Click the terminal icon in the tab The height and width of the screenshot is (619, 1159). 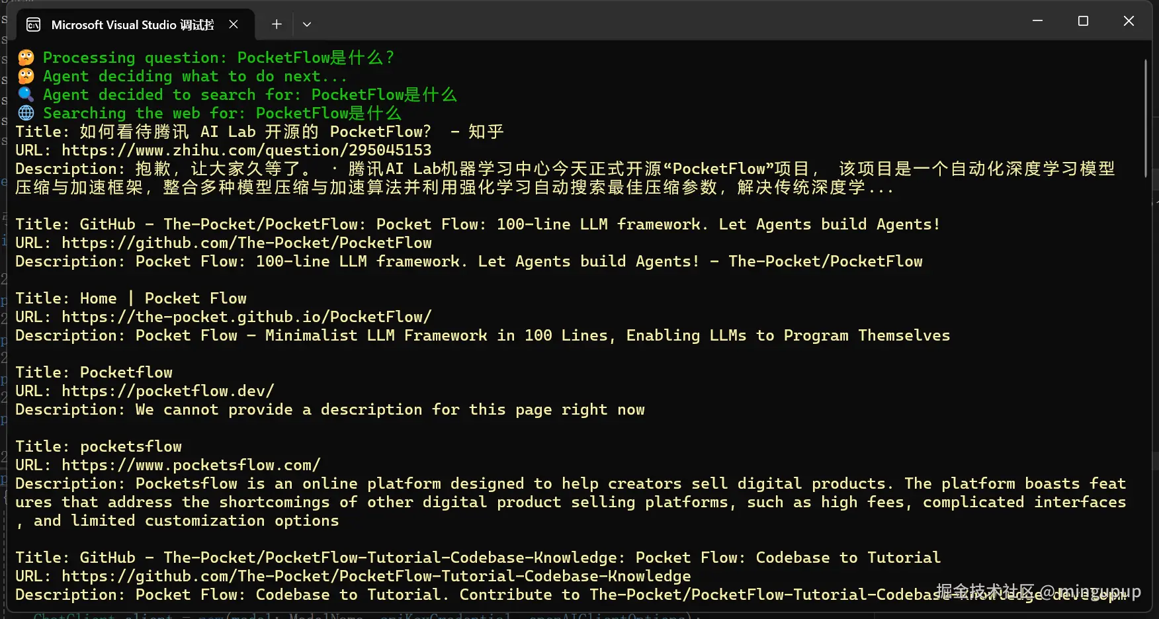33,24
